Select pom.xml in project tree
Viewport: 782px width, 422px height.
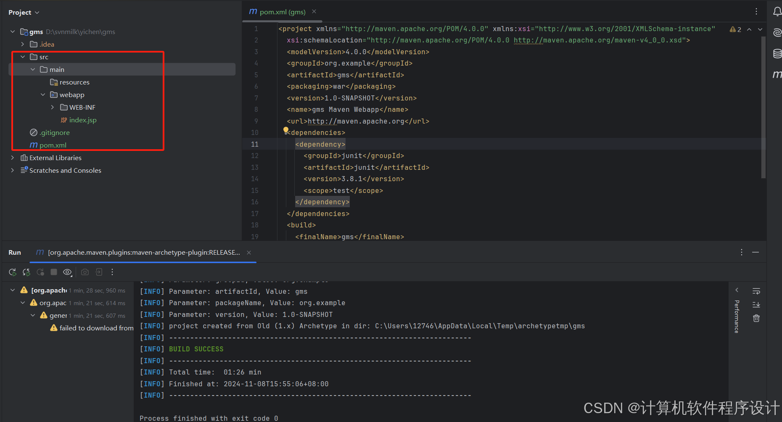click(48, 145)
